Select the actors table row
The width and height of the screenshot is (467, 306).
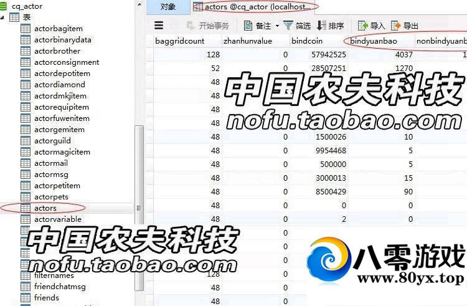click(67, 208)
